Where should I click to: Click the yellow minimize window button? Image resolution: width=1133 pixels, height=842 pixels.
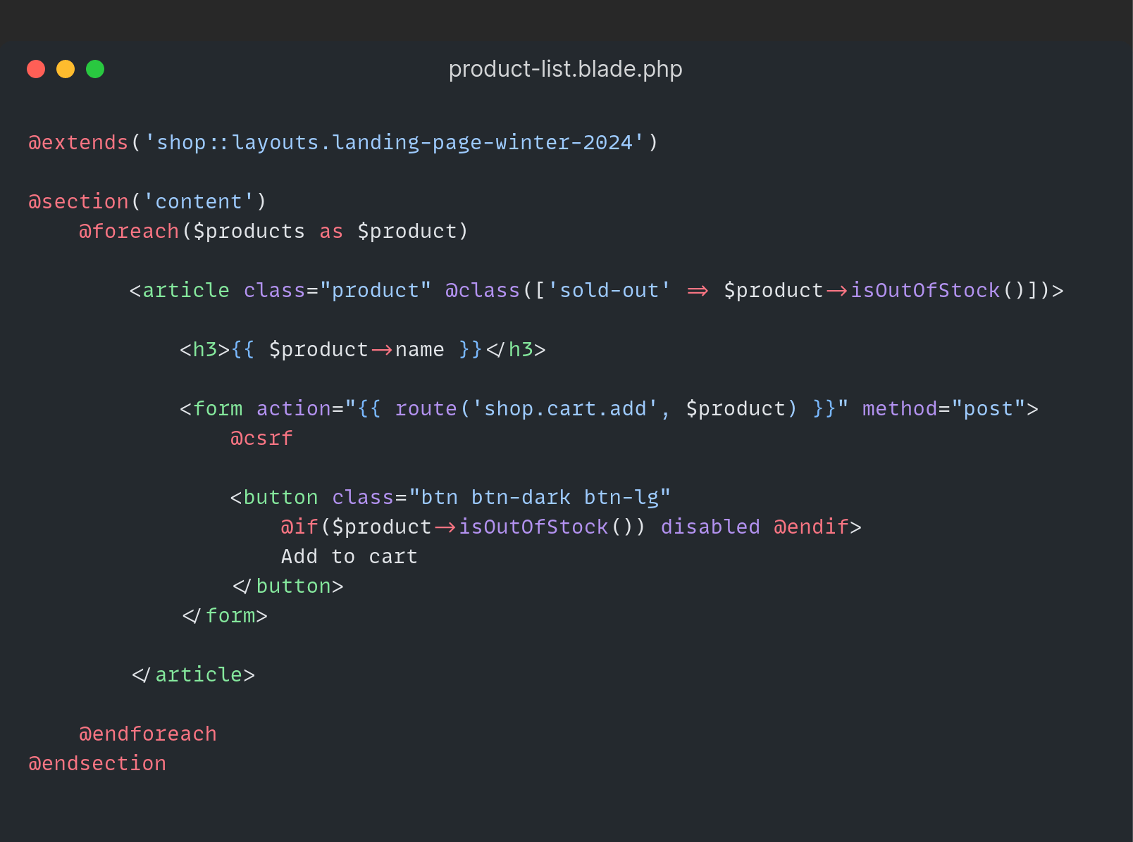[66, 69]
